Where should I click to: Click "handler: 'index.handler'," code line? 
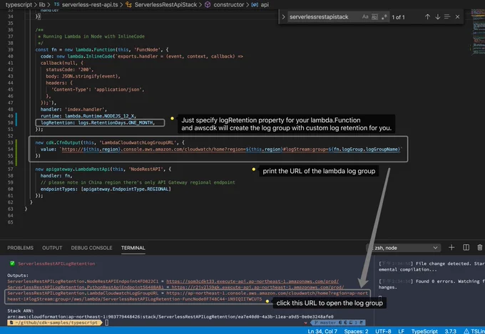pyautogui.click(x=73, y=110)
